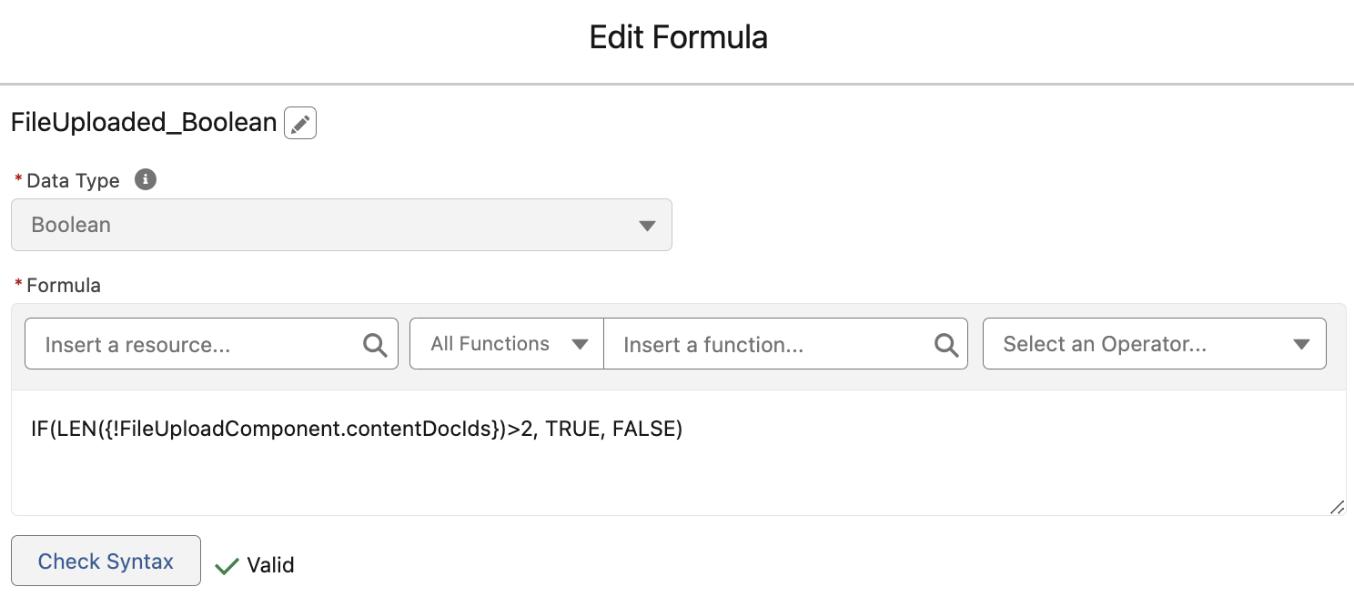The width and height of the screenshot is (1354, 597).
Task: Click the Data Type dropdown arrow
Action: point(648,225)
